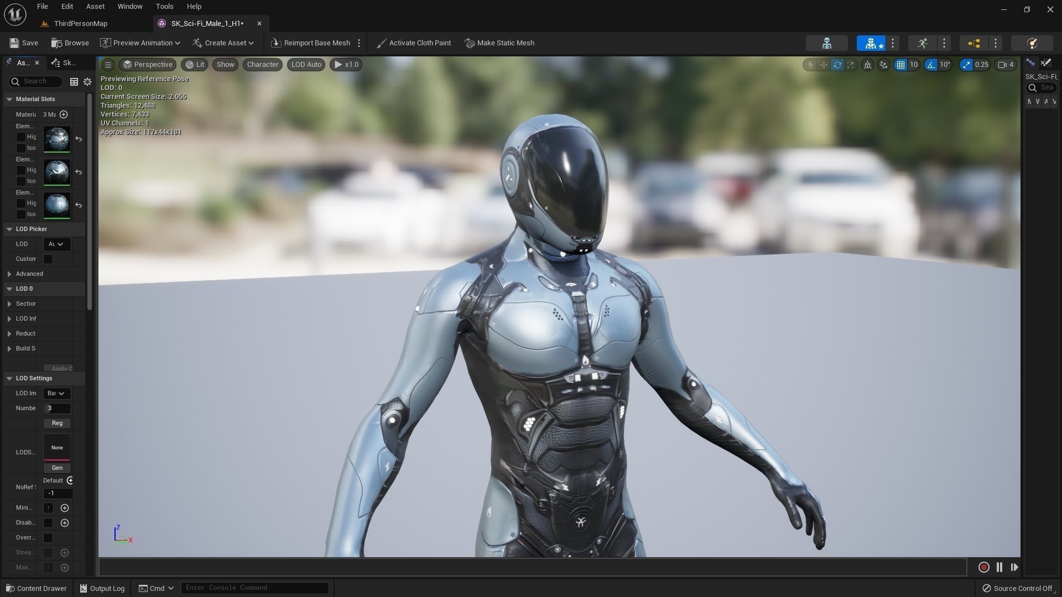Toggle the coordinate space cube icon
Image resolution: width=1062 pixels, height=597 pixels.
[x=867, y=65]
